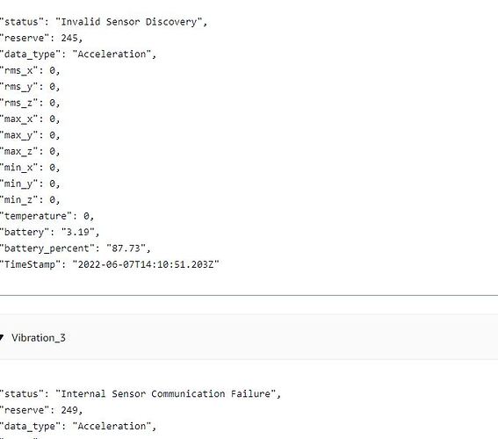The width and height of the screenshot is (498, 439).
Task: Click the max_z line
Action: 30,151
